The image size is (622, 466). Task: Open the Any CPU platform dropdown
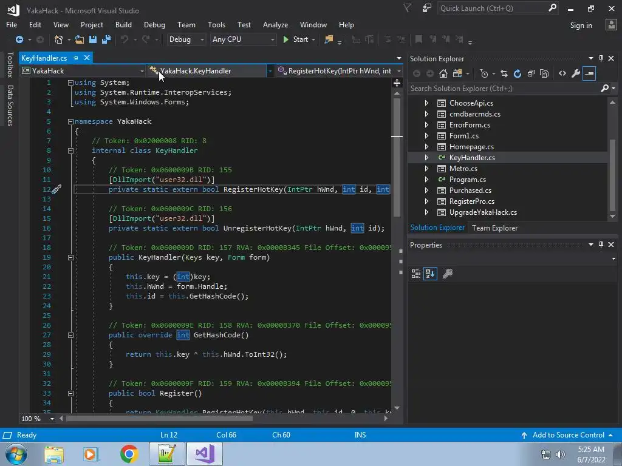[x=243, y=39]
